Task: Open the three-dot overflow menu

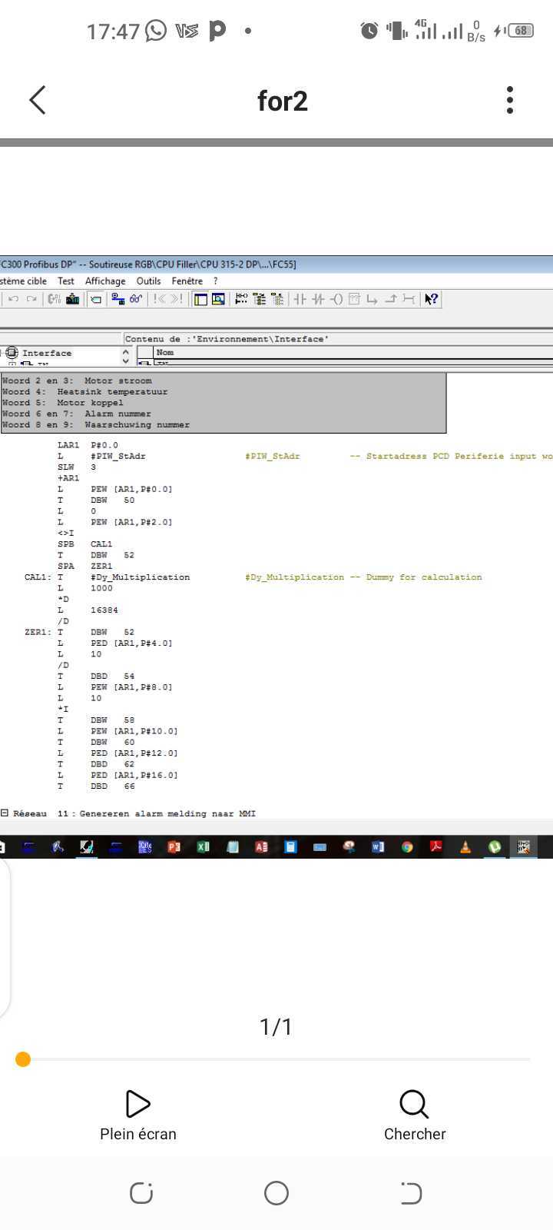Action: tap(510, 100)
